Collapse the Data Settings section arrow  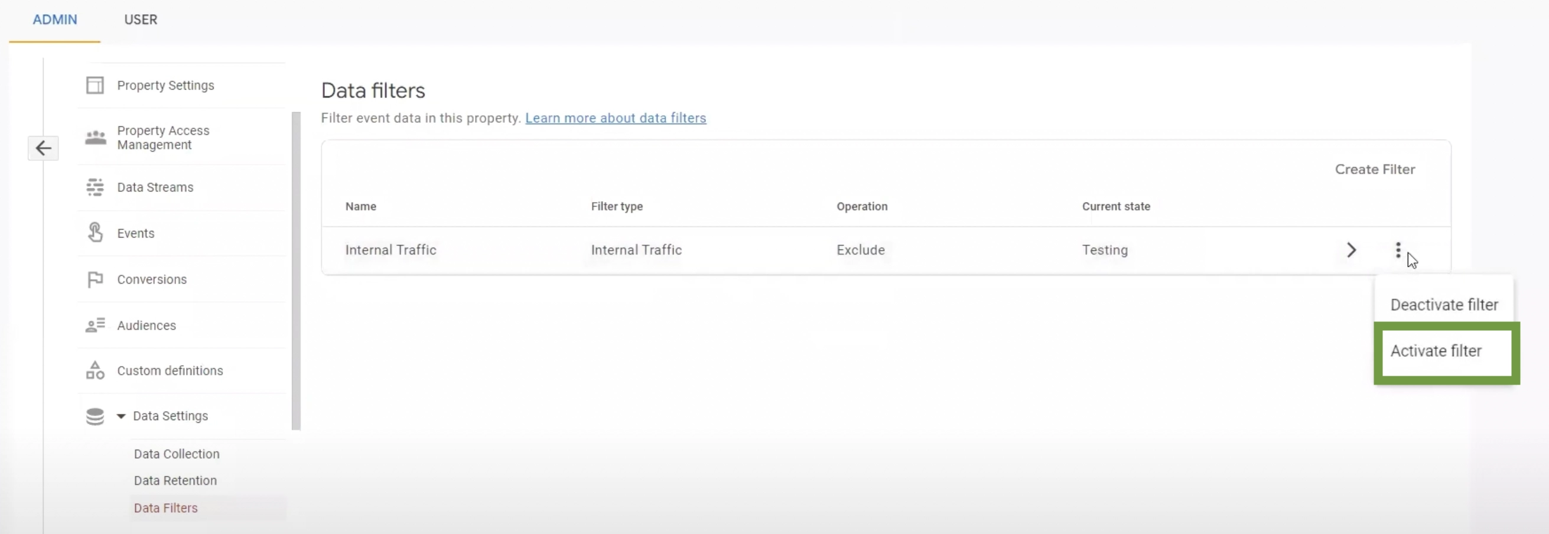point(121,416)
